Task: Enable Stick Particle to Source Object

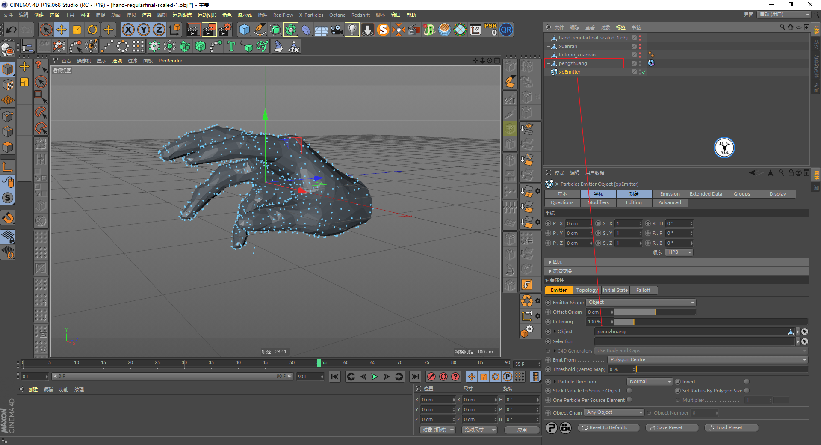Action: (x=629, y=391)
